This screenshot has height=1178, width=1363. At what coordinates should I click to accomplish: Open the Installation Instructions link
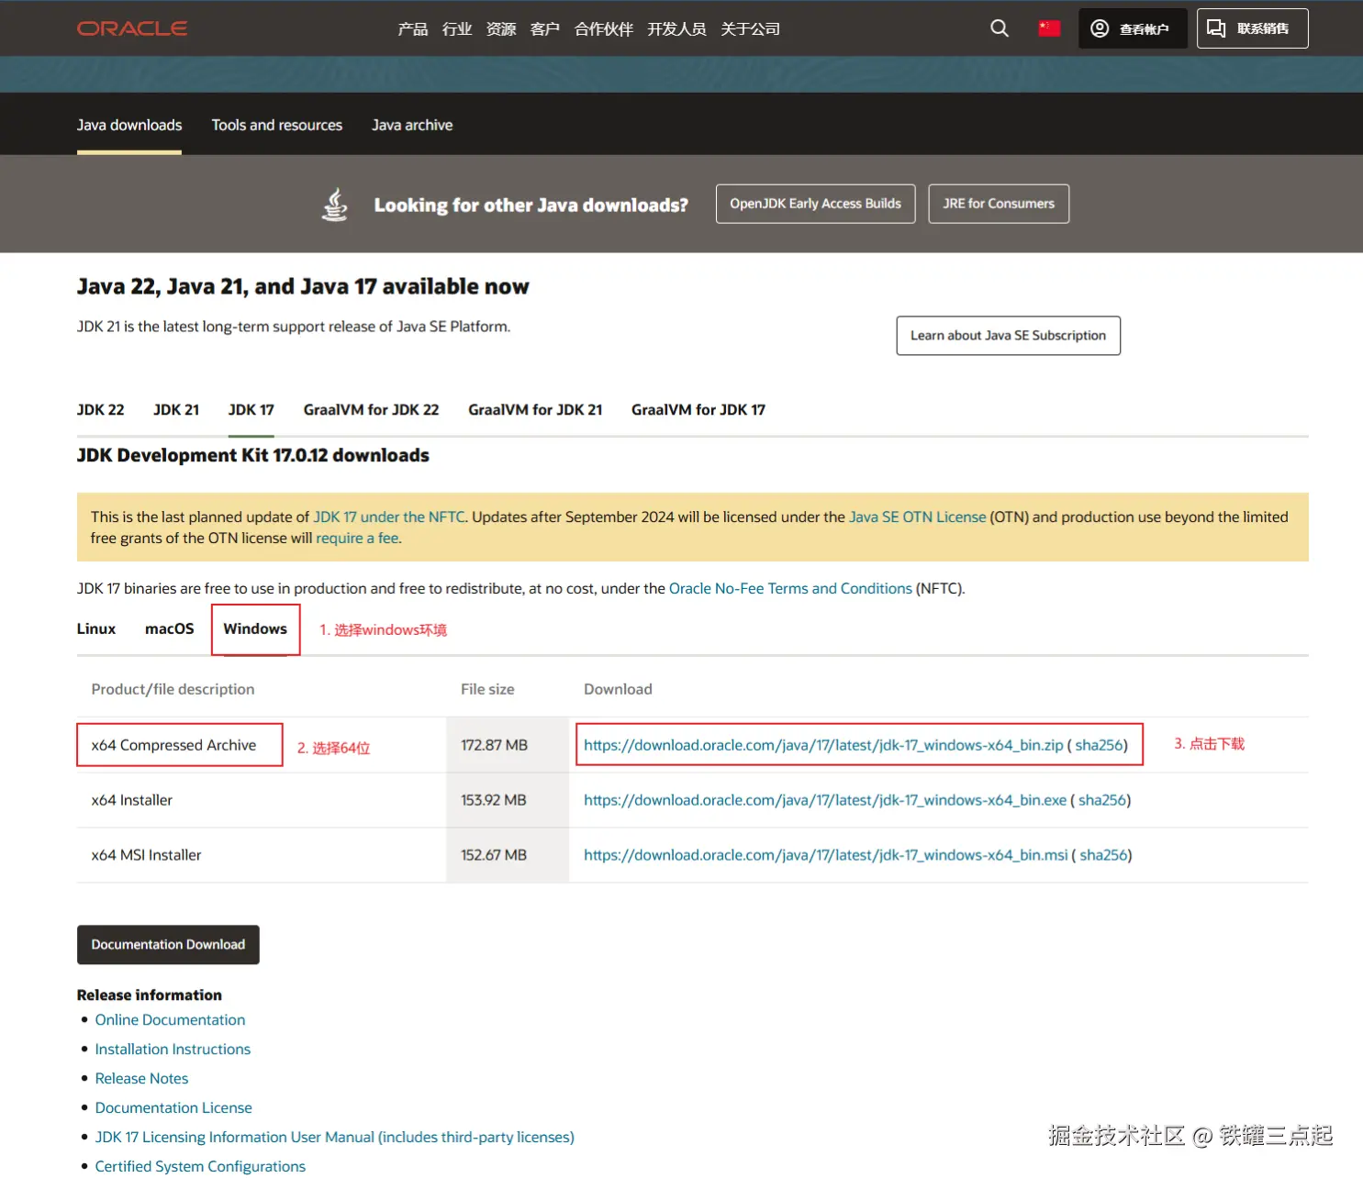[173, 1049]
